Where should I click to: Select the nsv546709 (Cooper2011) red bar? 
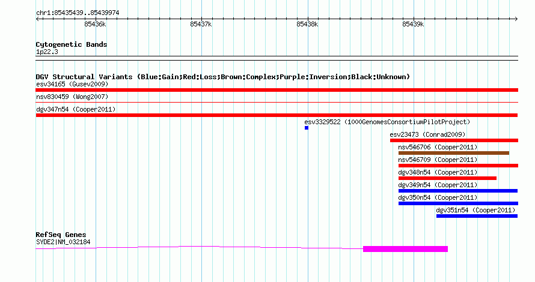pyautogui.click(x=458, y=166)
